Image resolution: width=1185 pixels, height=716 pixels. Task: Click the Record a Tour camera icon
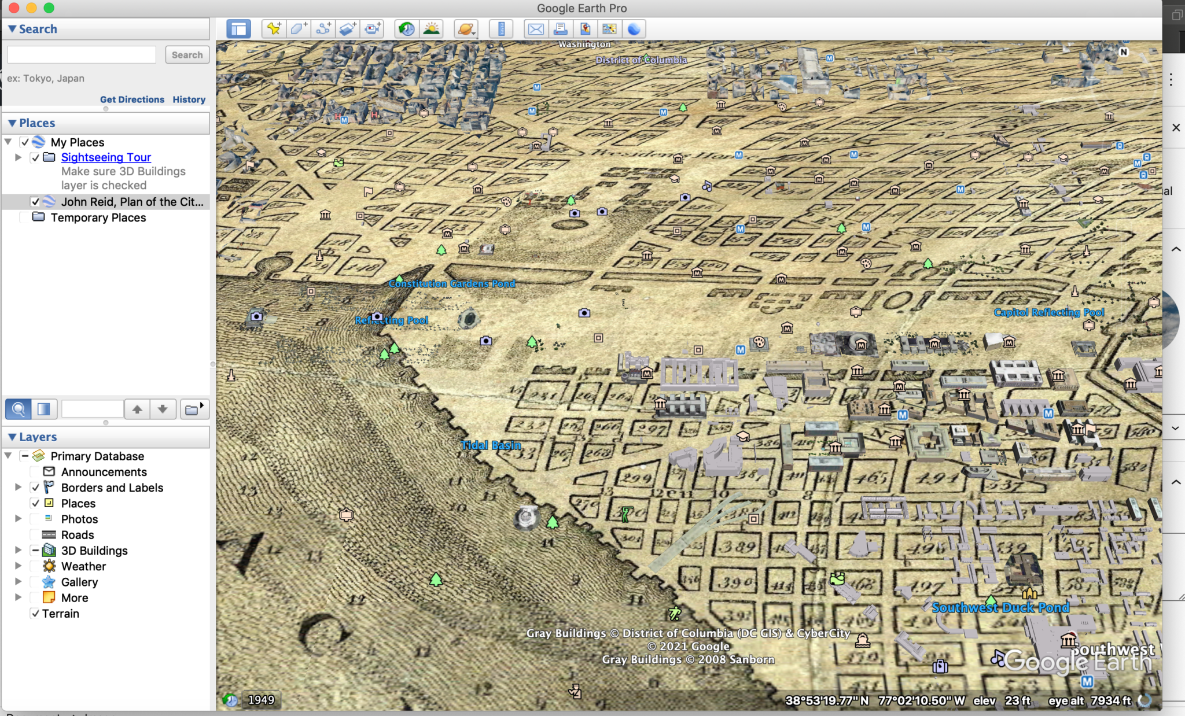(x=373, y=28)
